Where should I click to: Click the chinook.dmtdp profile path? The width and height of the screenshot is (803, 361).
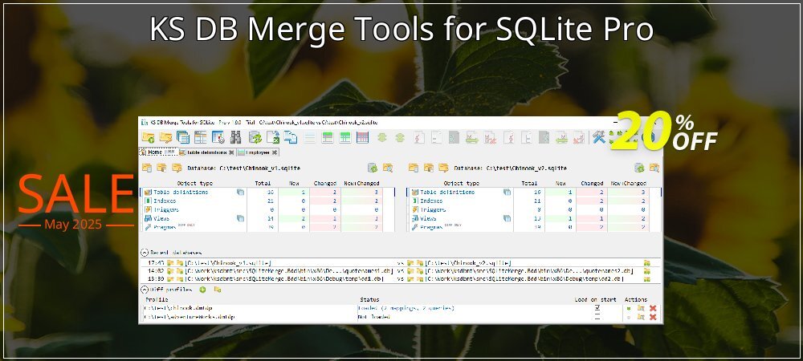click(179, 308)
